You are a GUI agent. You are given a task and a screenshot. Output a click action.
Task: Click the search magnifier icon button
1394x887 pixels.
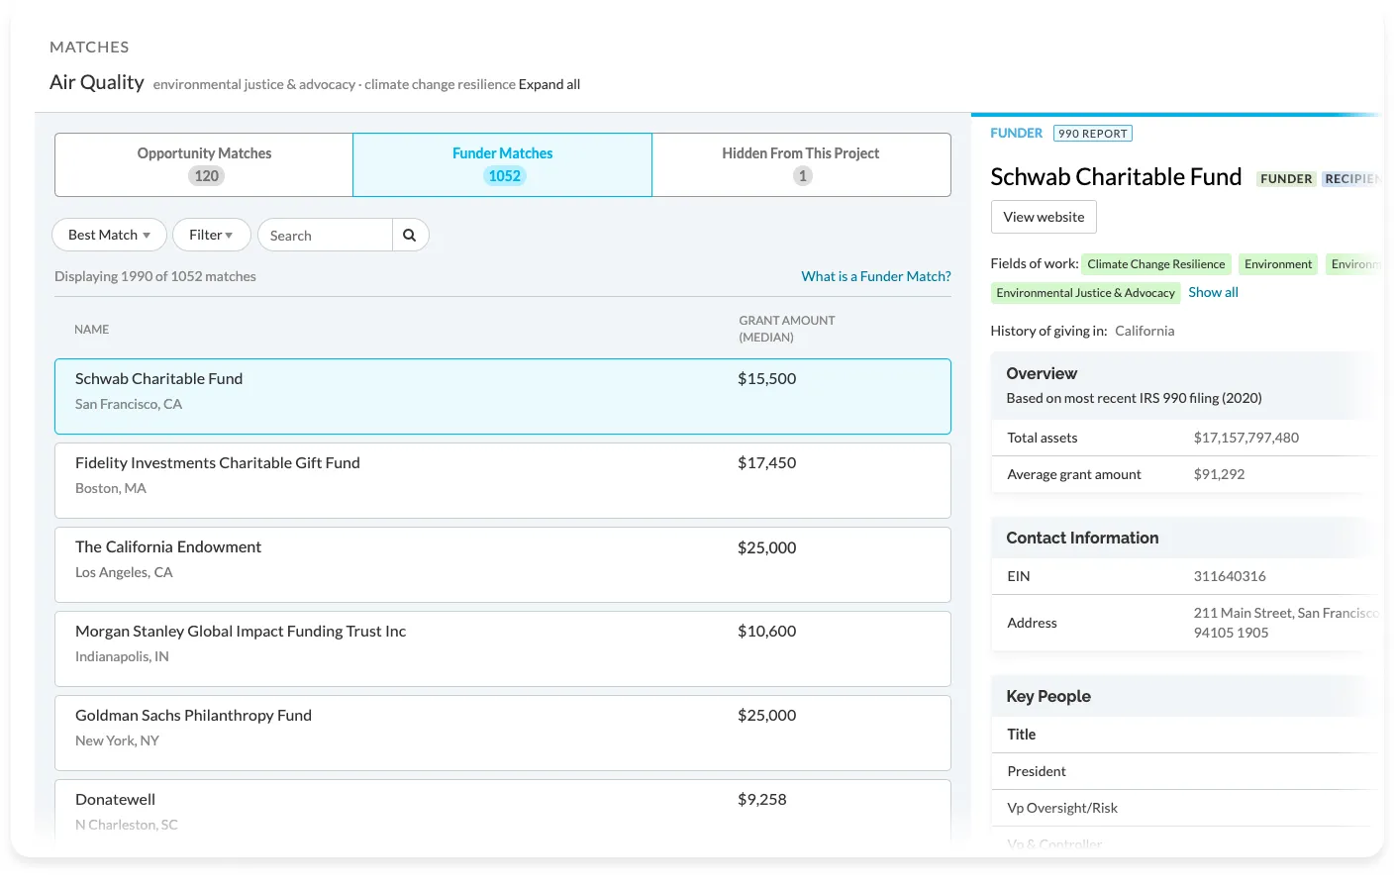tap(410, 235)
